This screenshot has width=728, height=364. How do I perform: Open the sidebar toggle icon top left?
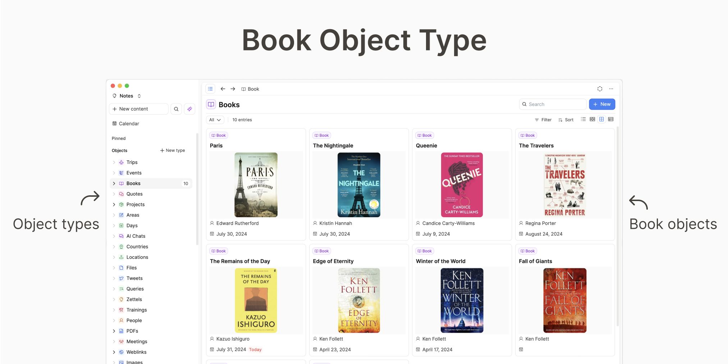tap(210, 88)
